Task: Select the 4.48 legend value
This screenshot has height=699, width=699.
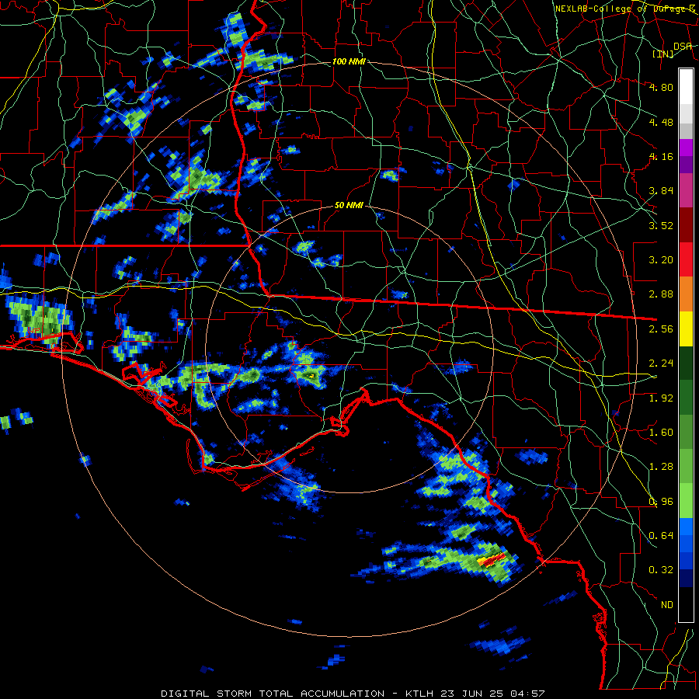Action: point(661,122)
